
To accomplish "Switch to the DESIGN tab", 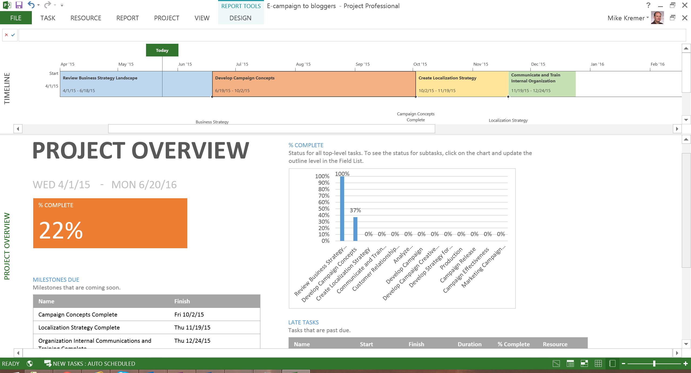I will [241, 18].
